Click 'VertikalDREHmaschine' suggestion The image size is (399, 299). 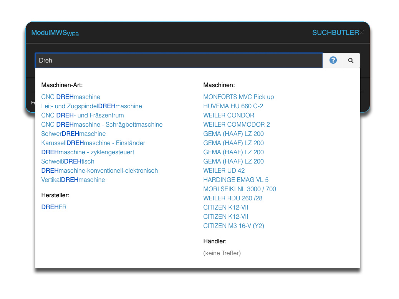73,180
